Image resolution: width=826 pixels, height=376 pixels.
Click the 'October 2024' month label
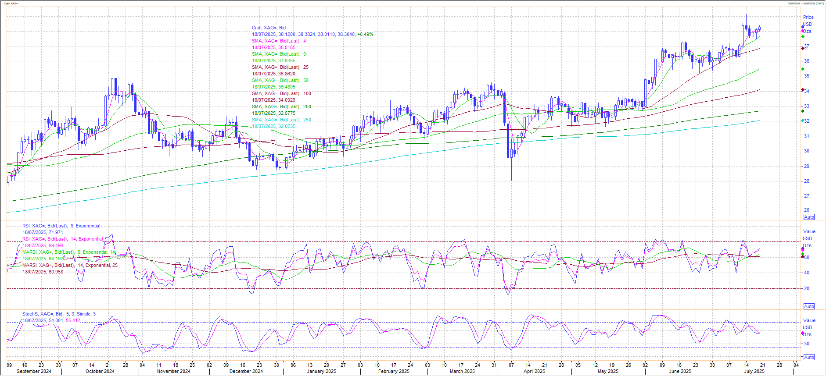coord(100,371)
